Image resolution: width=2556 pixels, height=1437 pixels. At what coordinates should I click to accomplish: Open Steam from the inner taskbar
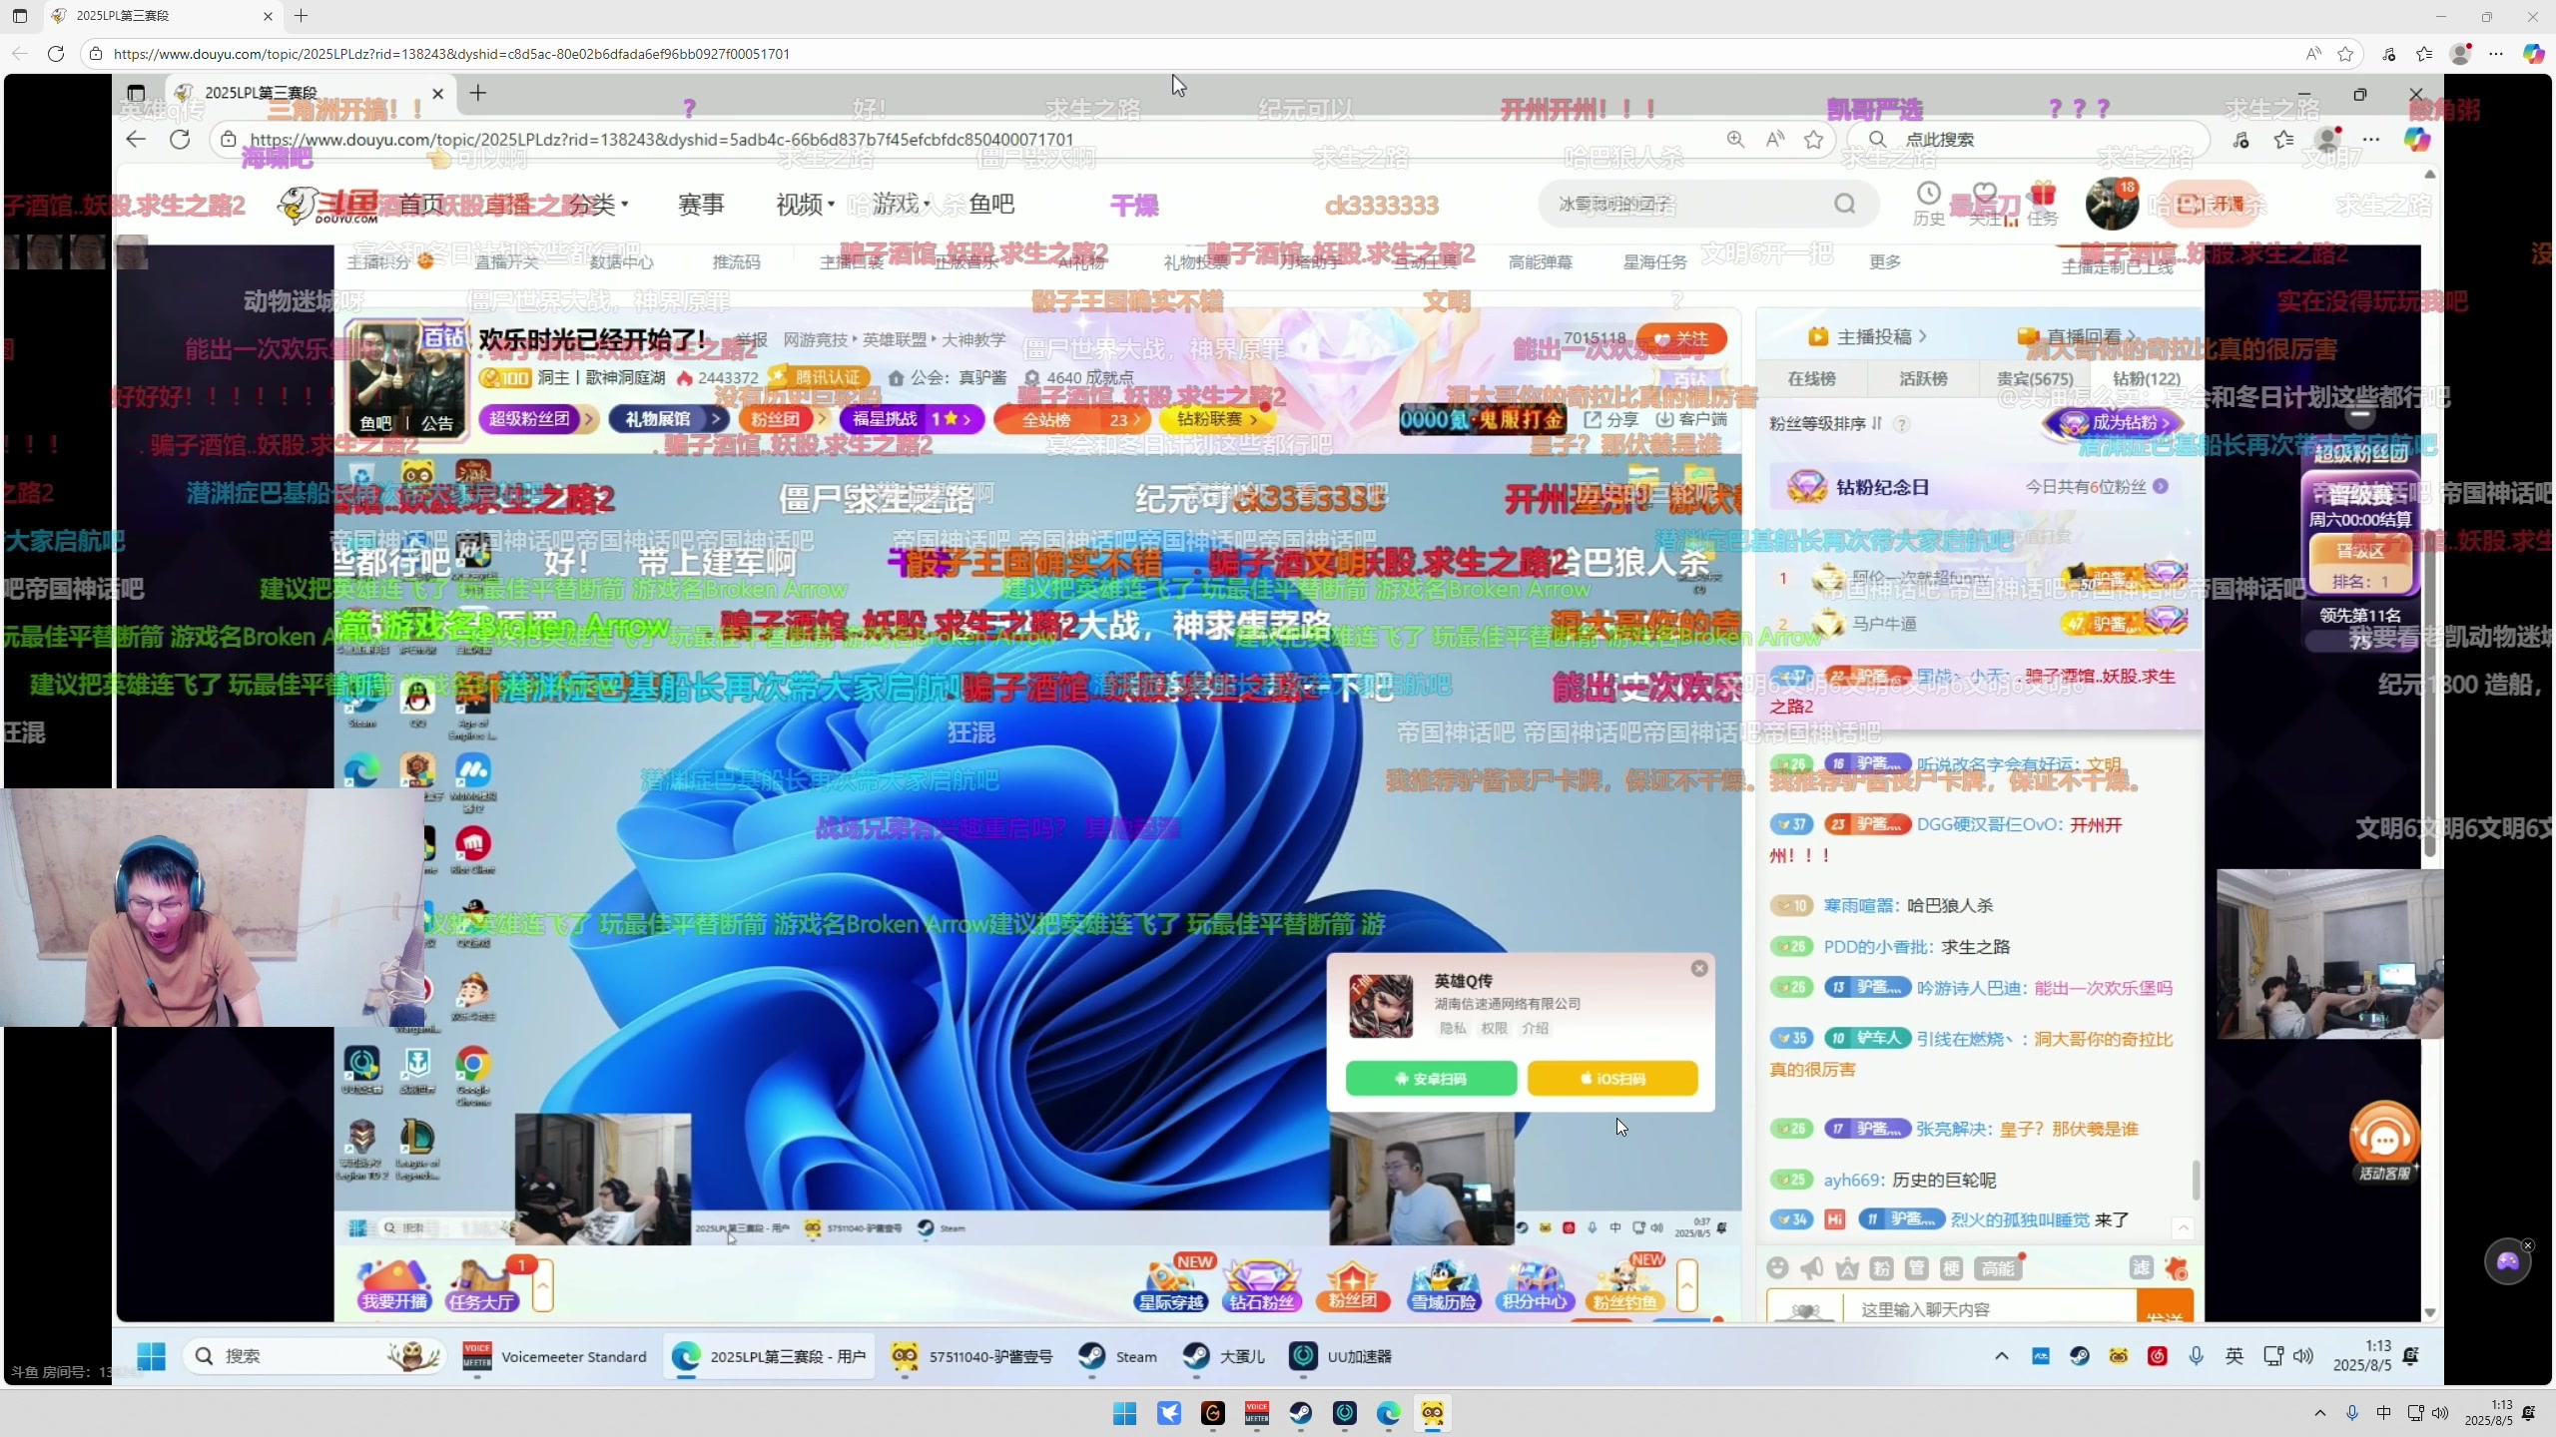pos(1118,1356)
